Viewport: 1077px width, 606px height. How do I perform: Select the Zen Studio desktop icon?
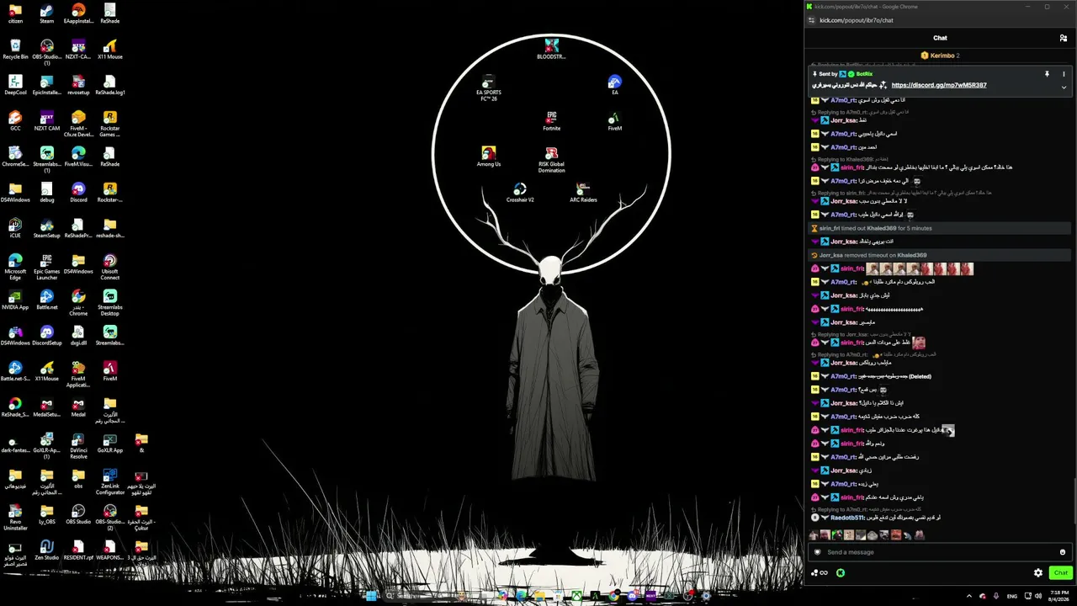pyautogui.click(x=46, y=550)
